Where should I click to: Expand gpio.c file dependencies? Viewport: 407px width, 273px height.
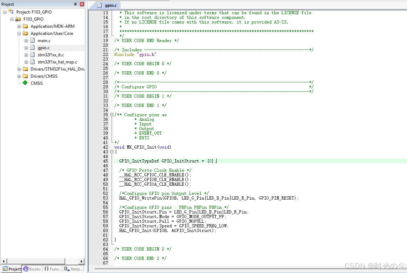(x=26, y=48)
